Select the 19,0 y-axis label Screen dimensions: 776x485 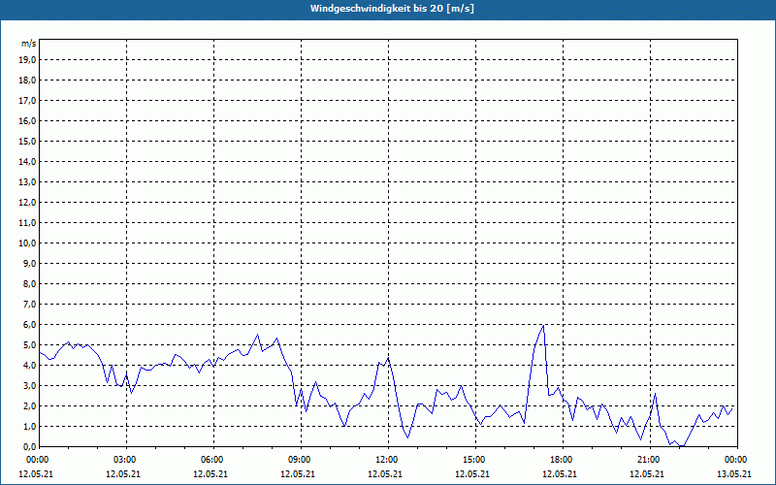27,60
